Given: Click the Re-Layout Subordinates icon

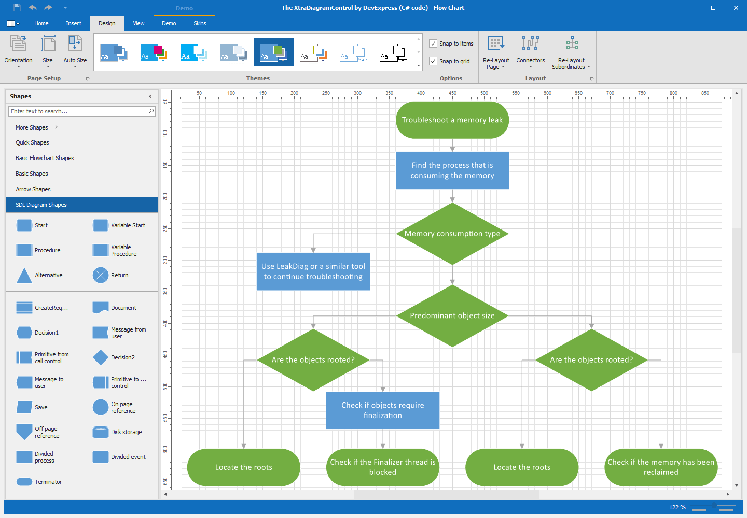Looking at the screenshot, I should pos(571,43).
